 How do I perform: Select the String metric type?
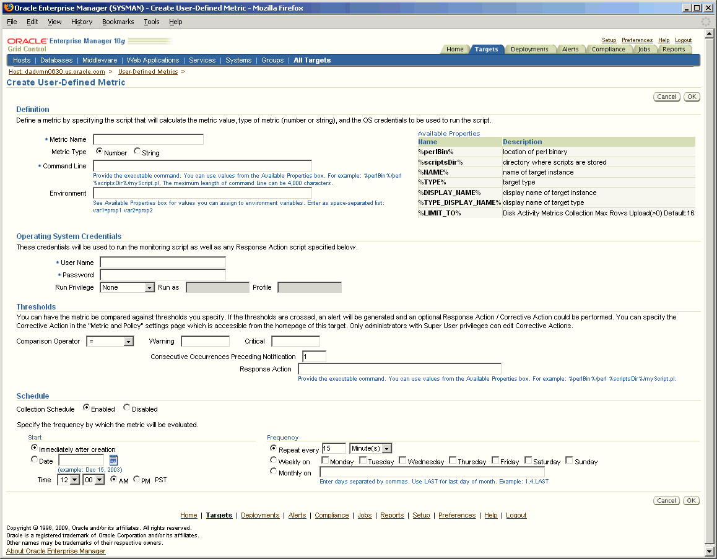click(137, 151)
